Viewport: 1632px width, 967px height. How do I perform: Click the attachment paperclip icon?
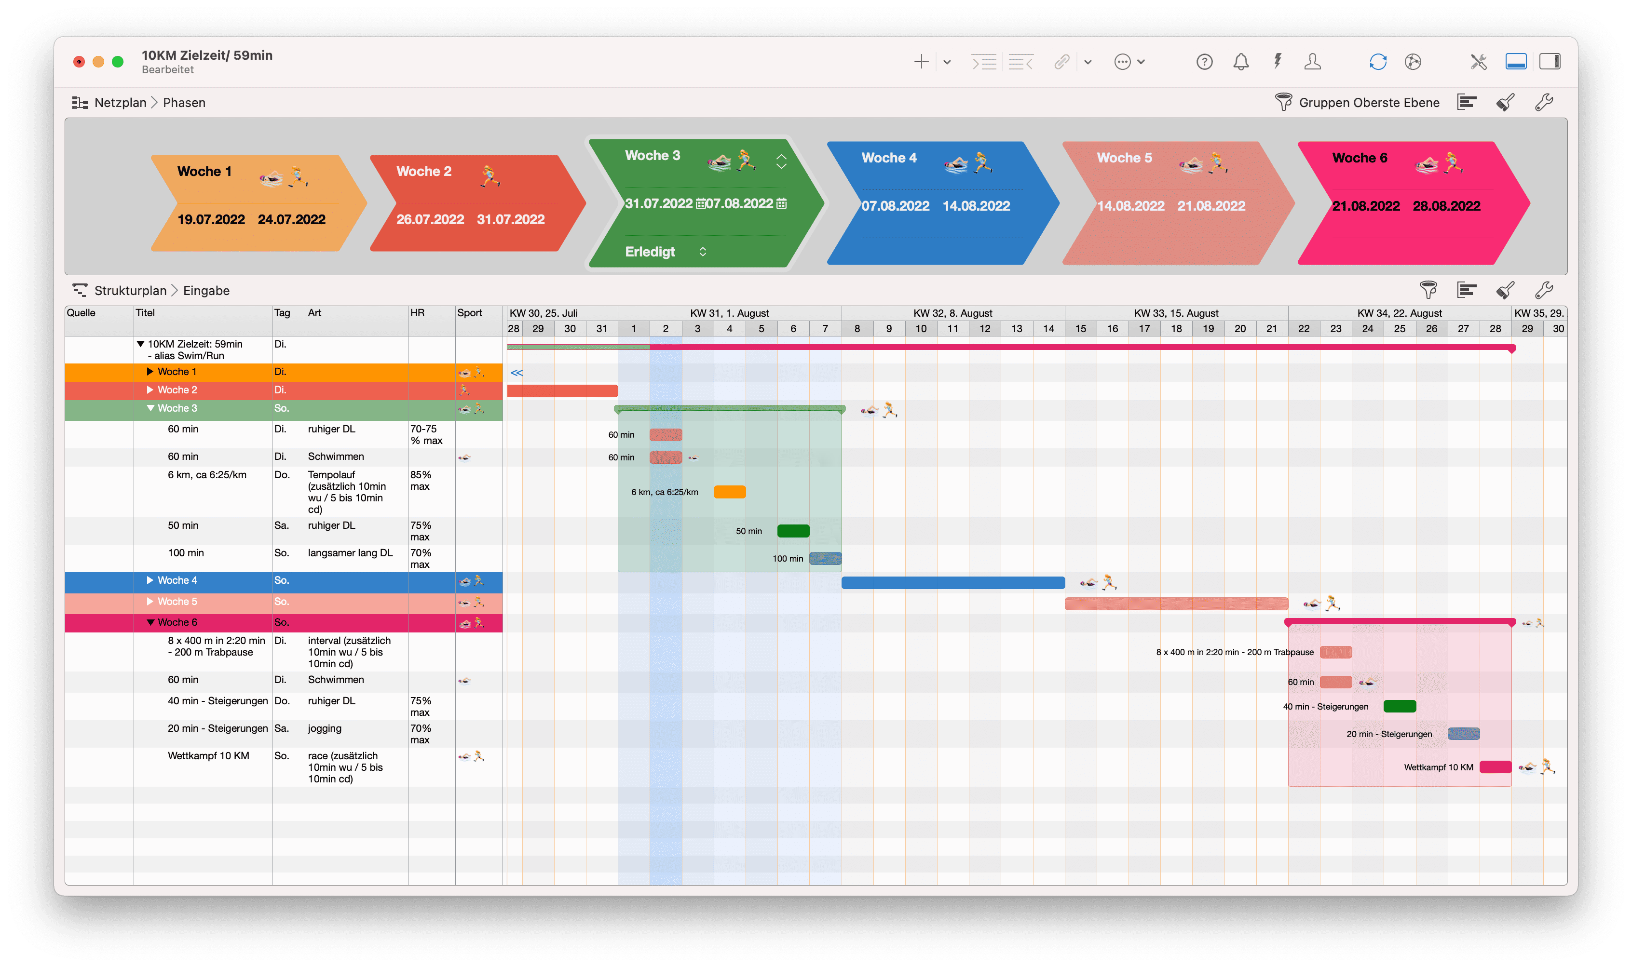tap(1061, 61)
